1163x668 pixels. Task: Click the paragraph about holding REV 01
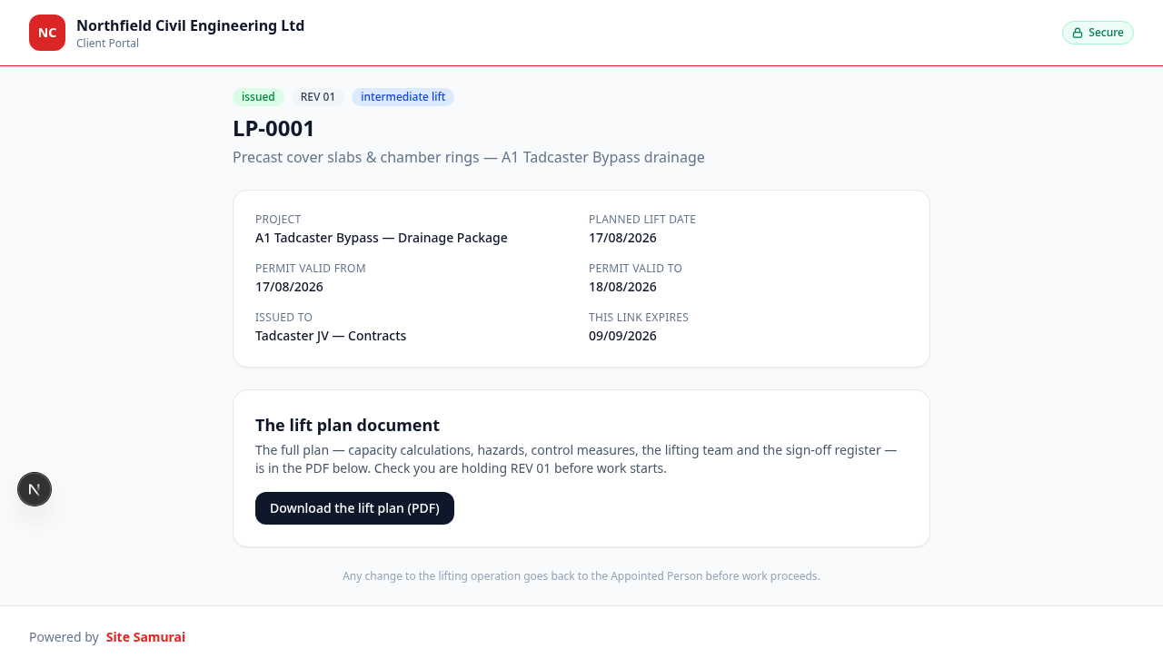[x=576, y=459]
